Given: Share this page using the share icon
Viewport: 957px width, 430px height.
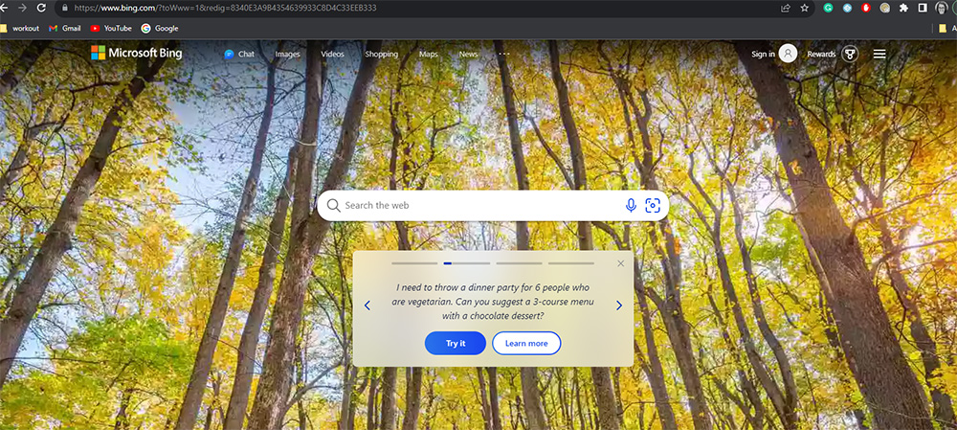Looking at the screenshot, I should pyautogui.click(x=786, y=8).
